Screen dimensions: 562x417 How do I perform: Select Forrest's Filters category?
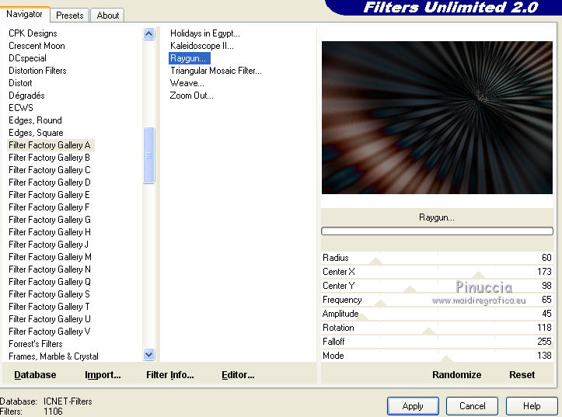(x=36, y=344)
